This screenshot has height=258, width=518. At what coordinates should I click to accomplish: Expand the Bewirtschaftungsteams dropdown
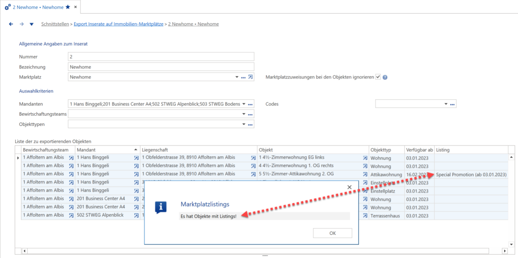tap(244, 114)
